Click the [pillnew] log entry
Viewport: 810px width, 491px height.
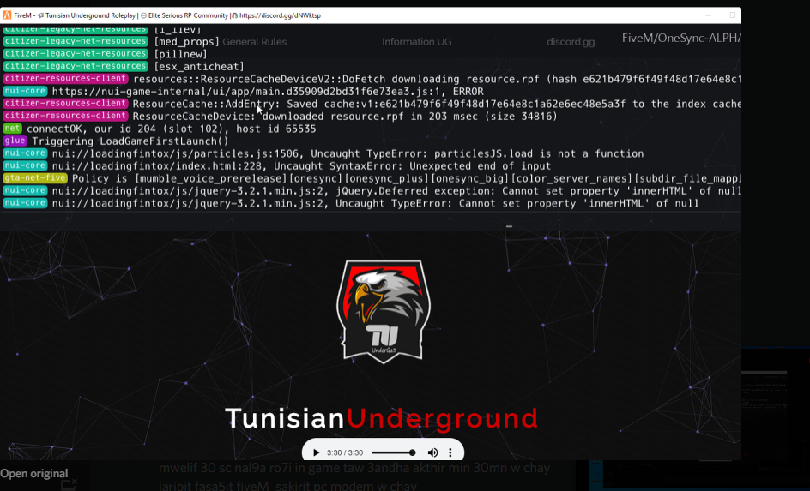pos(180,54)
